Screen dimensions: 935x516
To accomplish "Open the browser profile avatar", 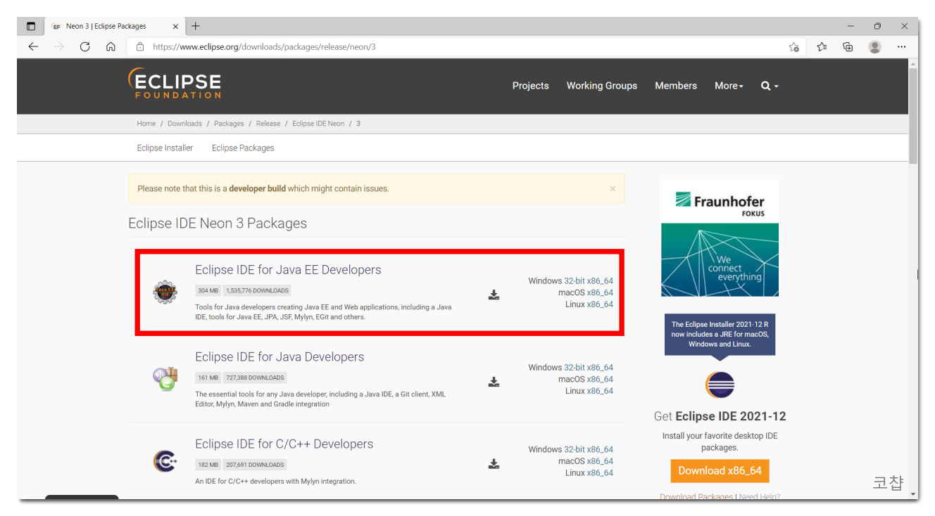I will click(875, 47).
